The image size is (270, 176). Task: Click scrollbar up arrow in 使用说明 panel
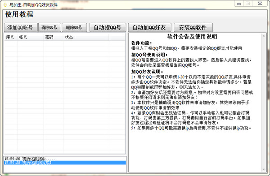coord(264,36)
